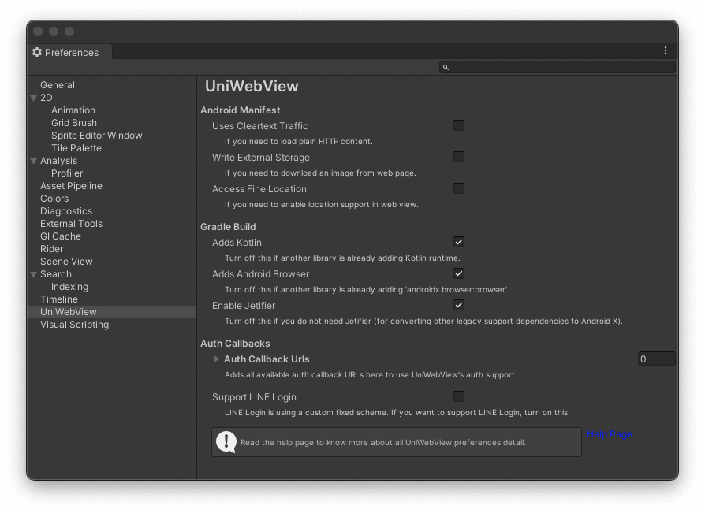Open Sprite Editor Window preferences
Screen dimensions: 705x513
[97, 136]
